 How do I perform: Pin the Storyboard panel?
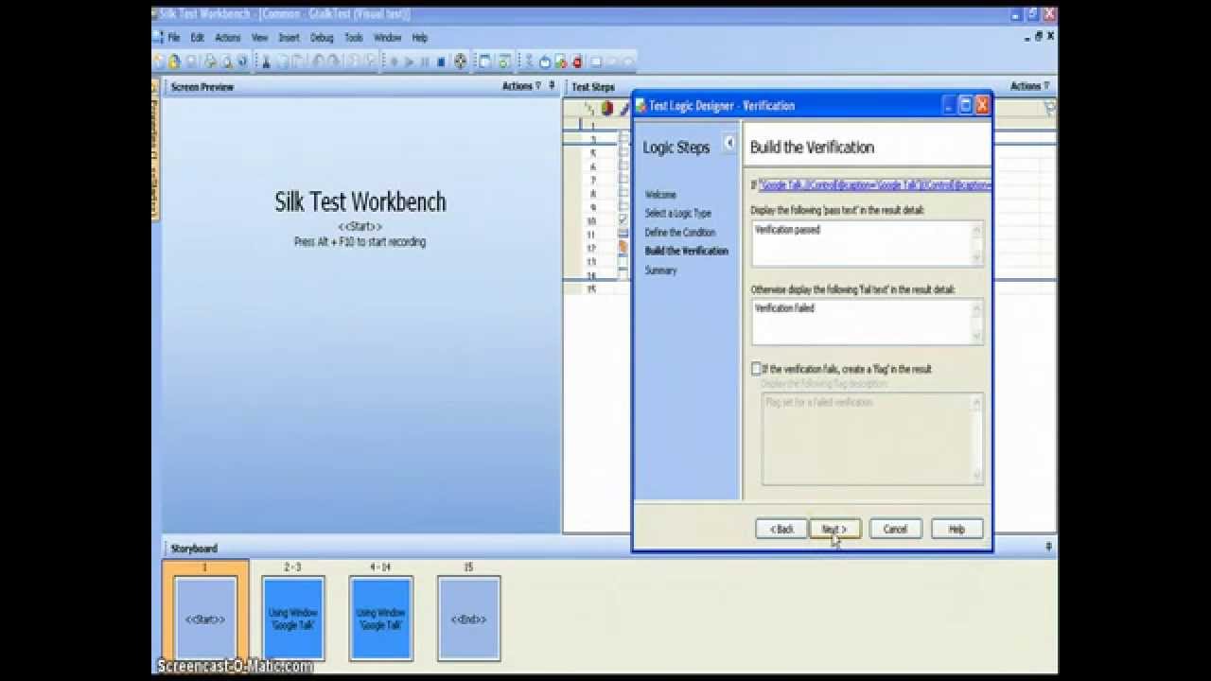click(x=1048, y=548)
